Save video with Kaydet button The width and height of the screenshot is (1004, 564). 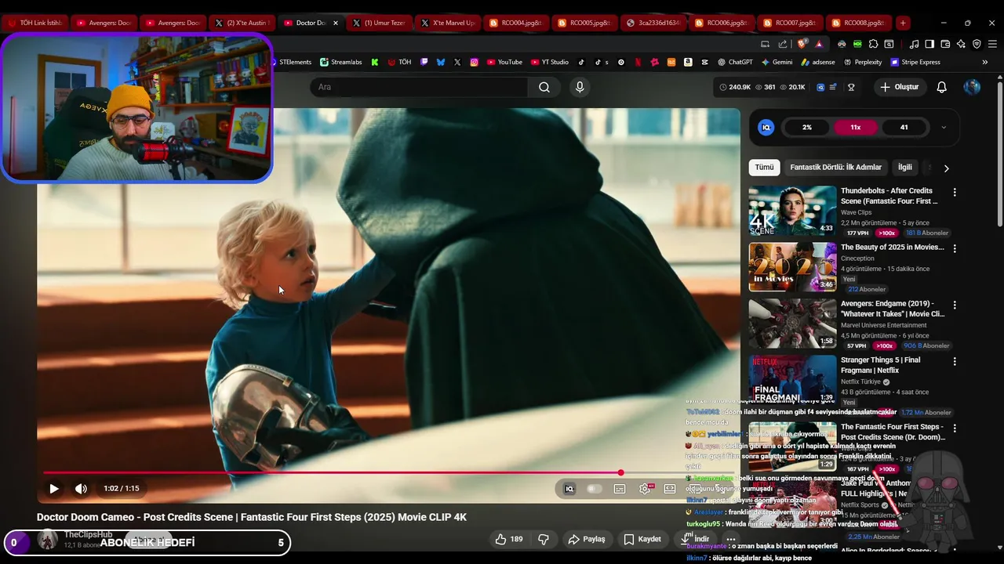click(643, 539)
